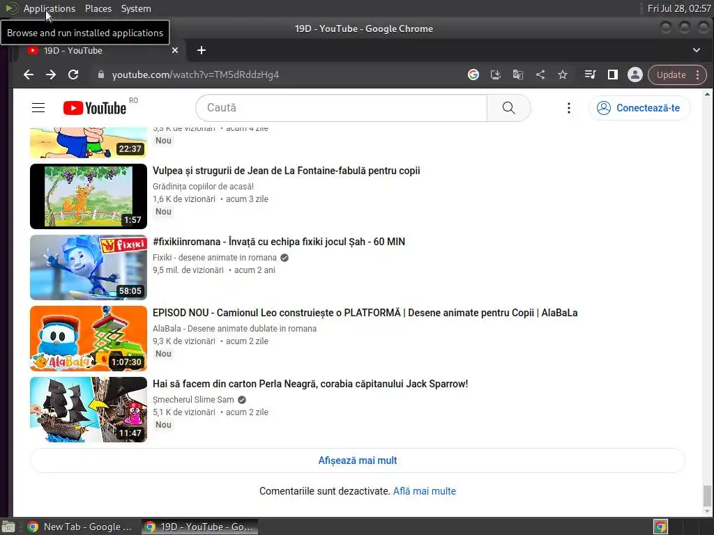Viewport: 714px width, 535px height.
Task: Click the verified badge next to Fixiki channel
Action: point(284,258)
